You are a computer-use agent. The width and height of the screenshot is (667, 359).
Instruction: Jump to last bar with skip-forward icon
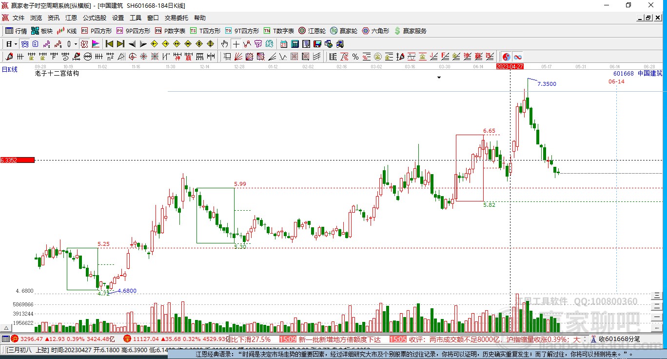coord(120,44)
